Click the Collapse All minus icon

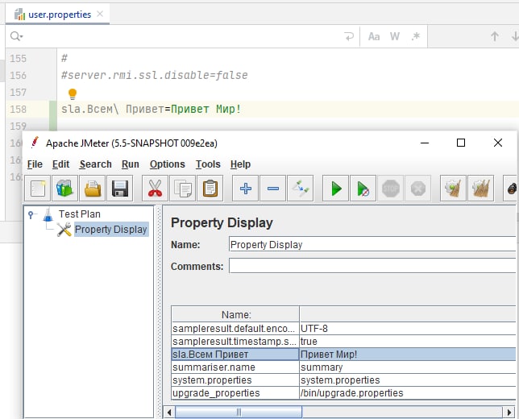pos(272,189)
